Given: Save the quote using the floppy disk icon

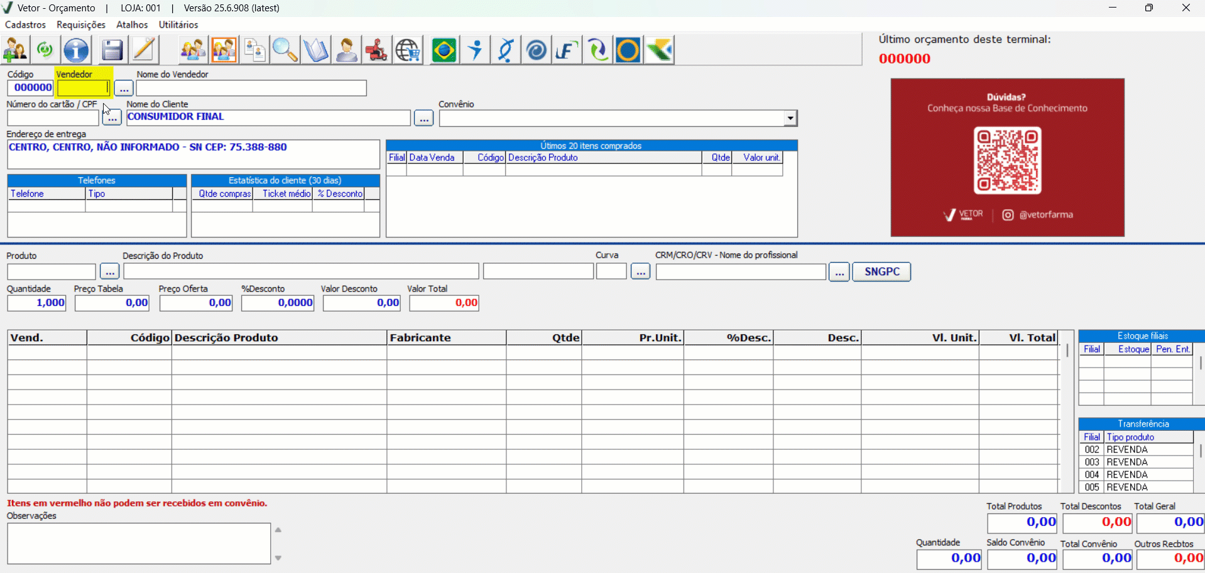Looking at the screenshot, I should point(112,50).
